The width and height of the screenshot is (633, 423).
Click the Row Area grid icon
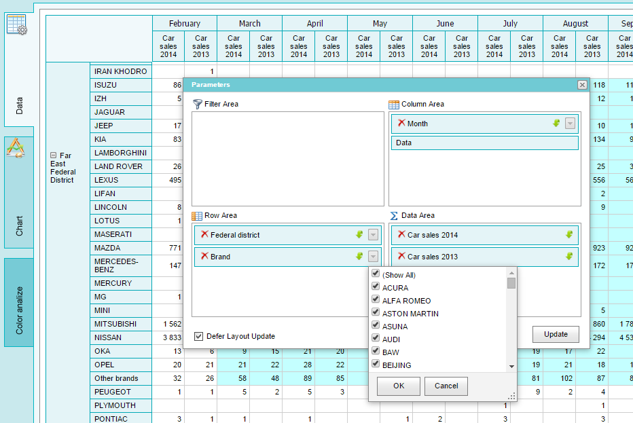click(x=196, y=216)
